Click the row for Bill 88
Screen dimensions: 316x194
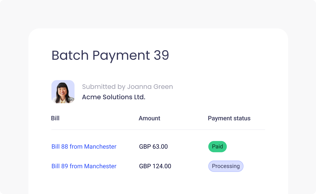[158, 147]
